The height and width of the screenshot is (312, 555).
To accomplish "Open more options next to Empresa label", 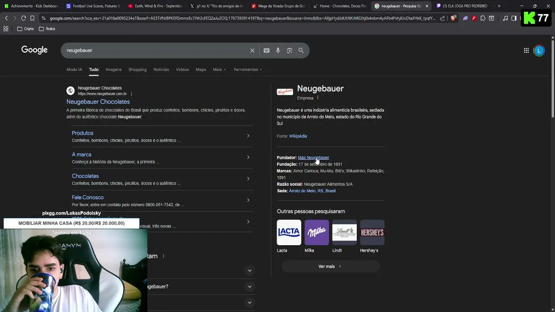I will pyautogui.click(x=318, y=98).
